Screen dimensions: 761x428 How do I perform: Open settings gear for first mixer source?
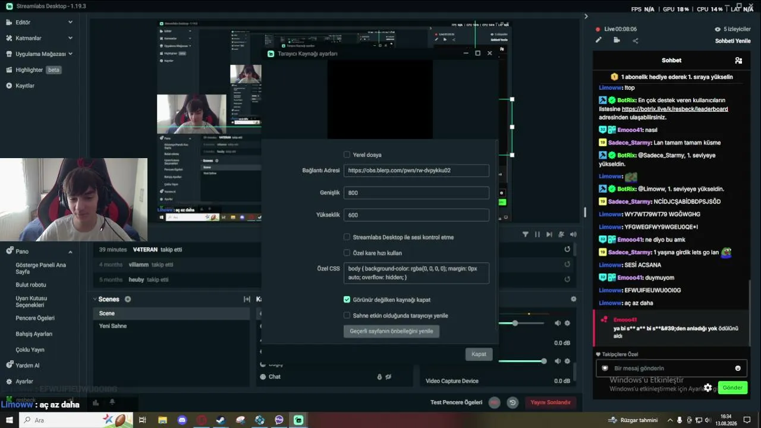(x=567, y=323)
